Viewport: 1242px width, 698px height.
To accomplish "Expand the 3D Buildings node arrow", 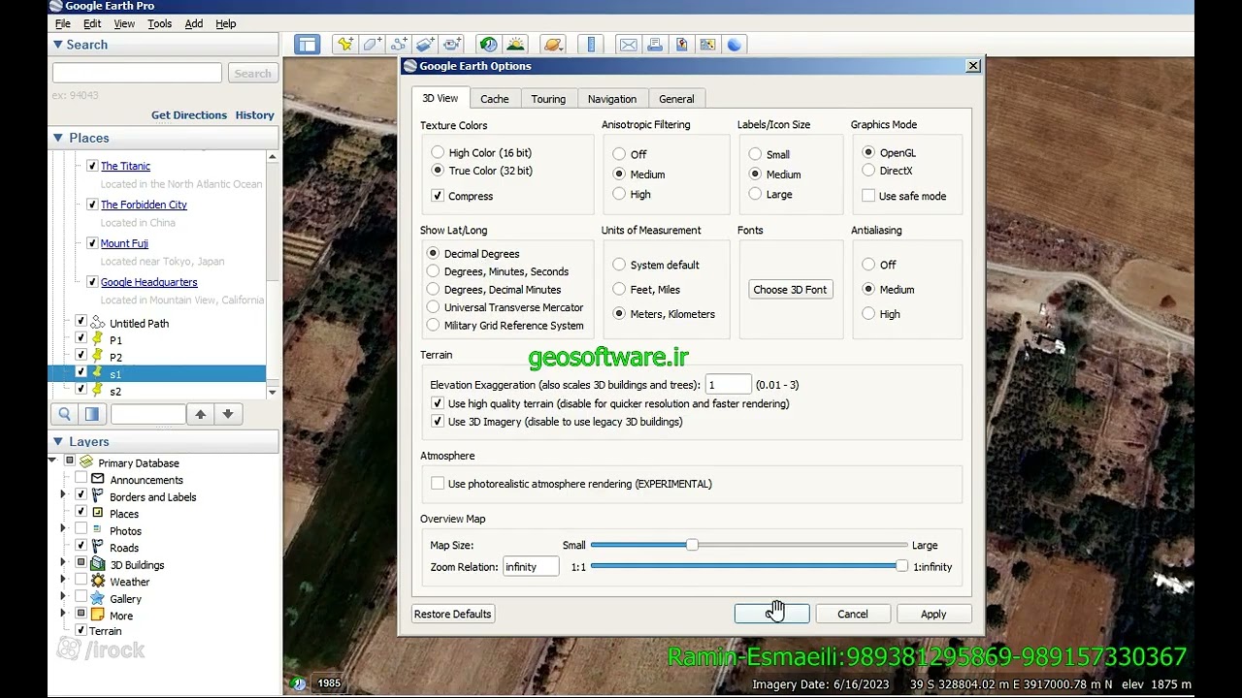I will (63, 562).
